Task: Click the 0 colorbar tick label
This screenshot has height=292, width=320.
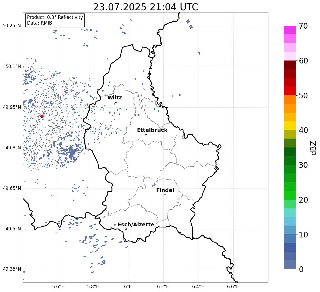Action: [x=301, y=269]
